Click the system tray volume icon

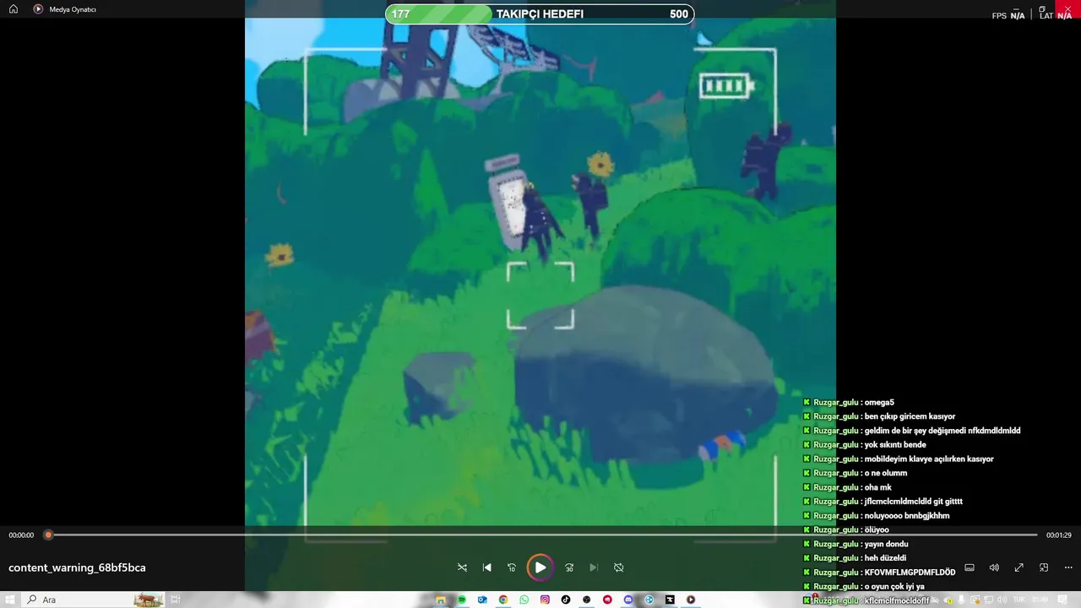click(x=1002, y=600)
